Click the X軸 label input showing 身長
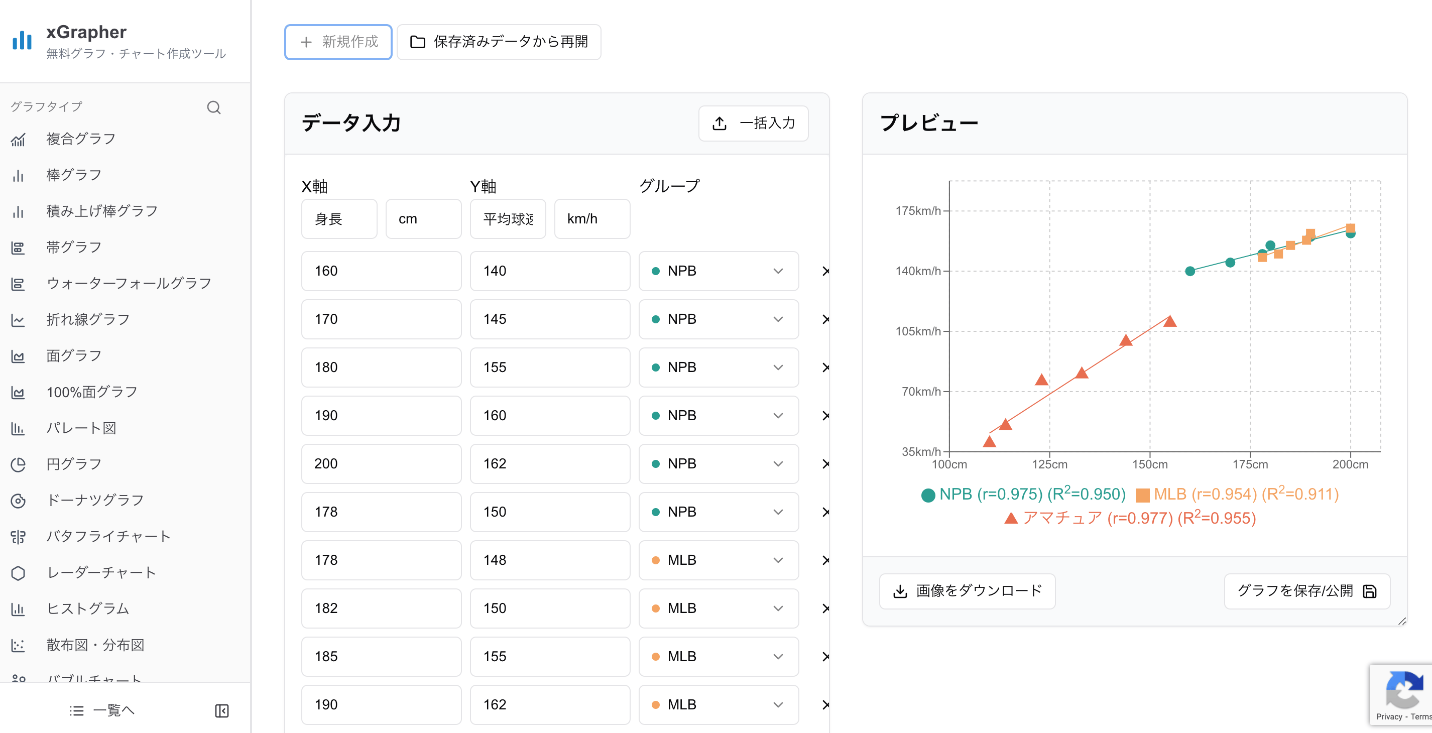The image size is (1432, 733). 338,218
